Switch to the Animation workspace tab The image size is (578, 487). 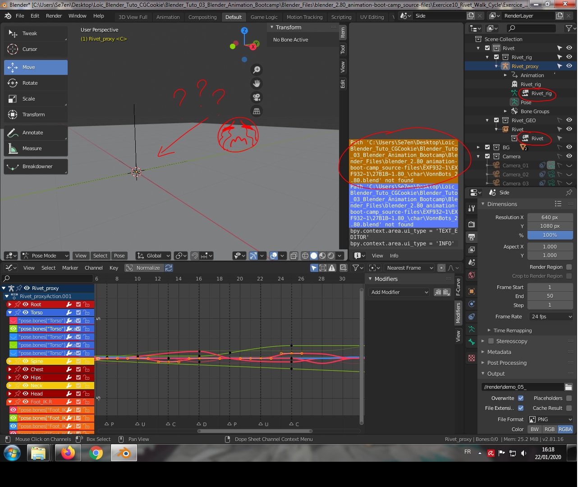(168, 17)
